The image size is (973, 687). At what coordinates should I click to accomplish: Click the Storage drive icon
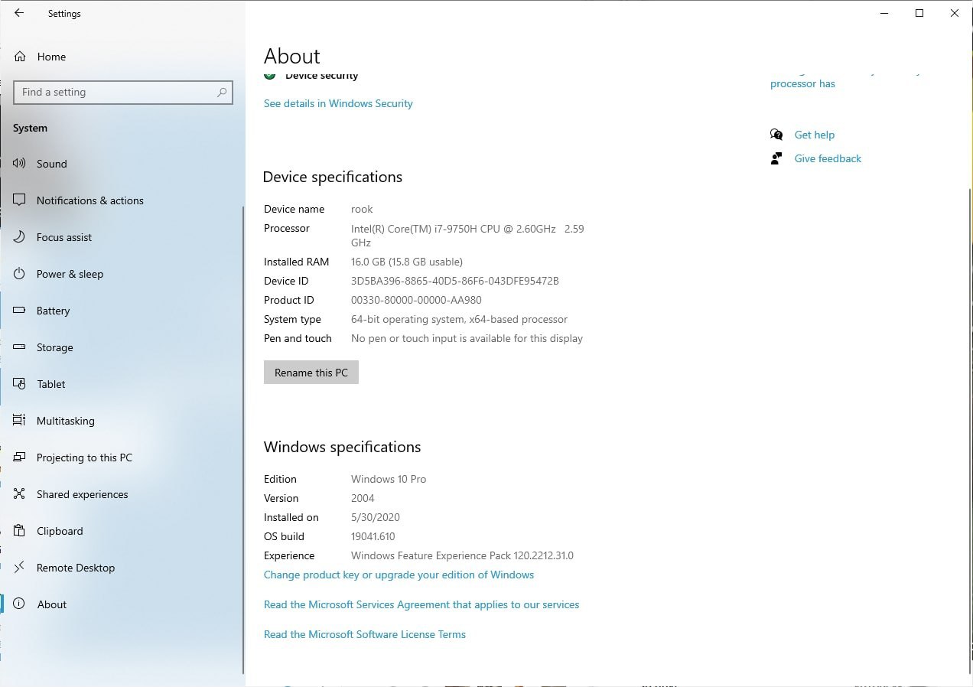[20, 347]
